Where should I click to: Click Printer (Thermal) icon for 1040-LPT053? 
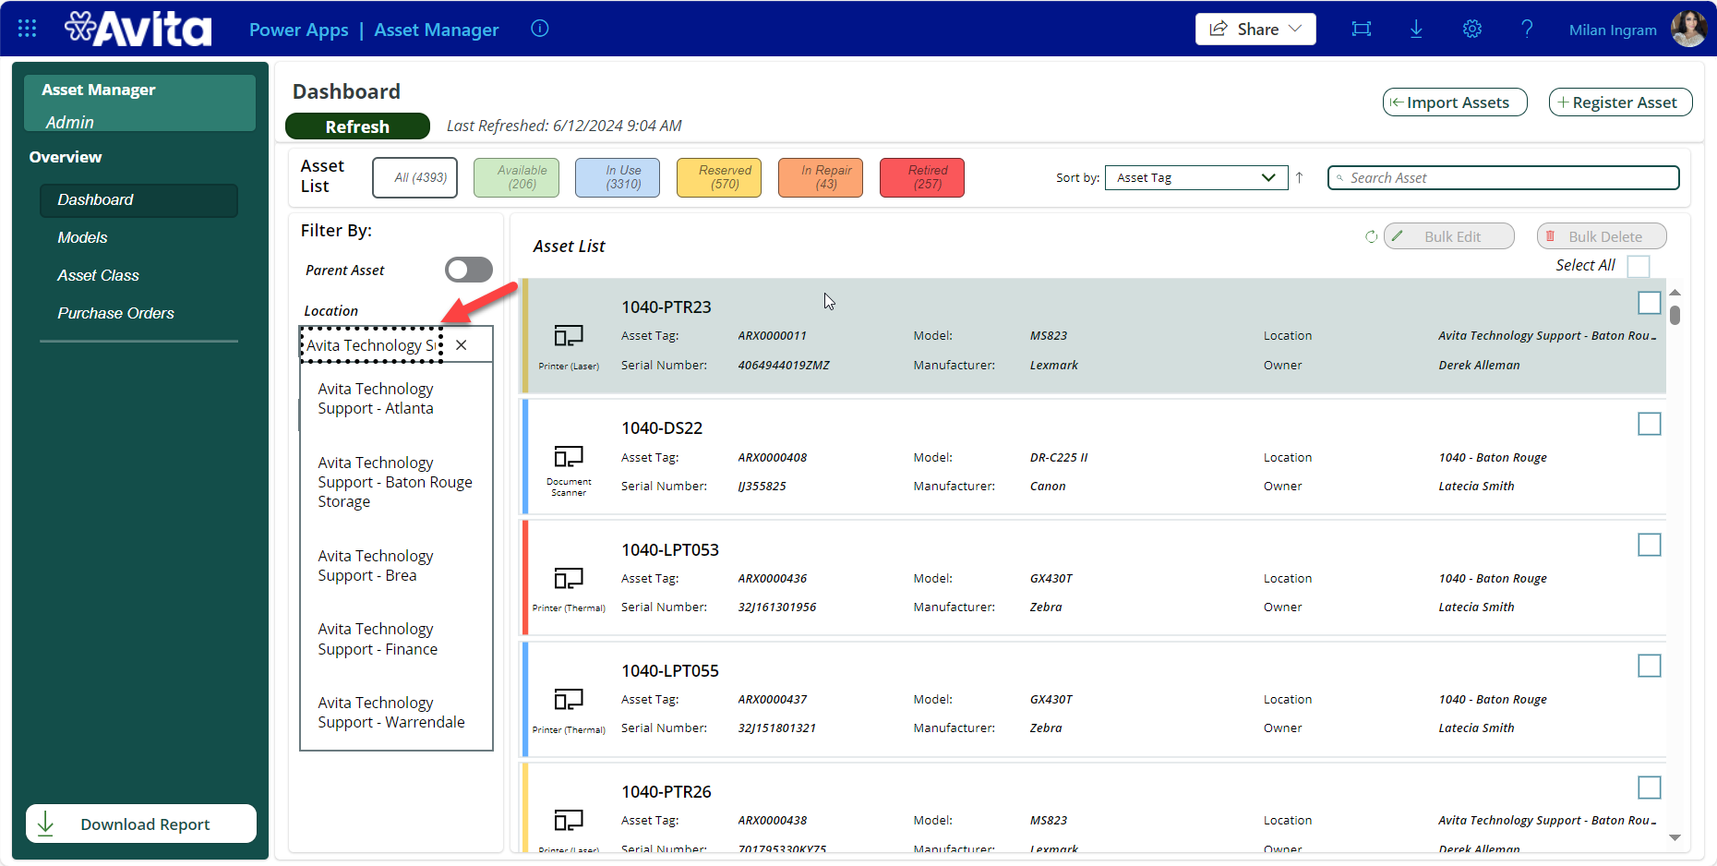tap(569, 578)
